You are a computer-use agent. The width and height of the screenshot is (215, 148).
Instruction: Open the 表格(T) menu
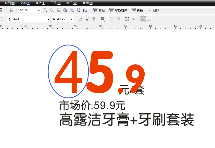tap(40, 3)
